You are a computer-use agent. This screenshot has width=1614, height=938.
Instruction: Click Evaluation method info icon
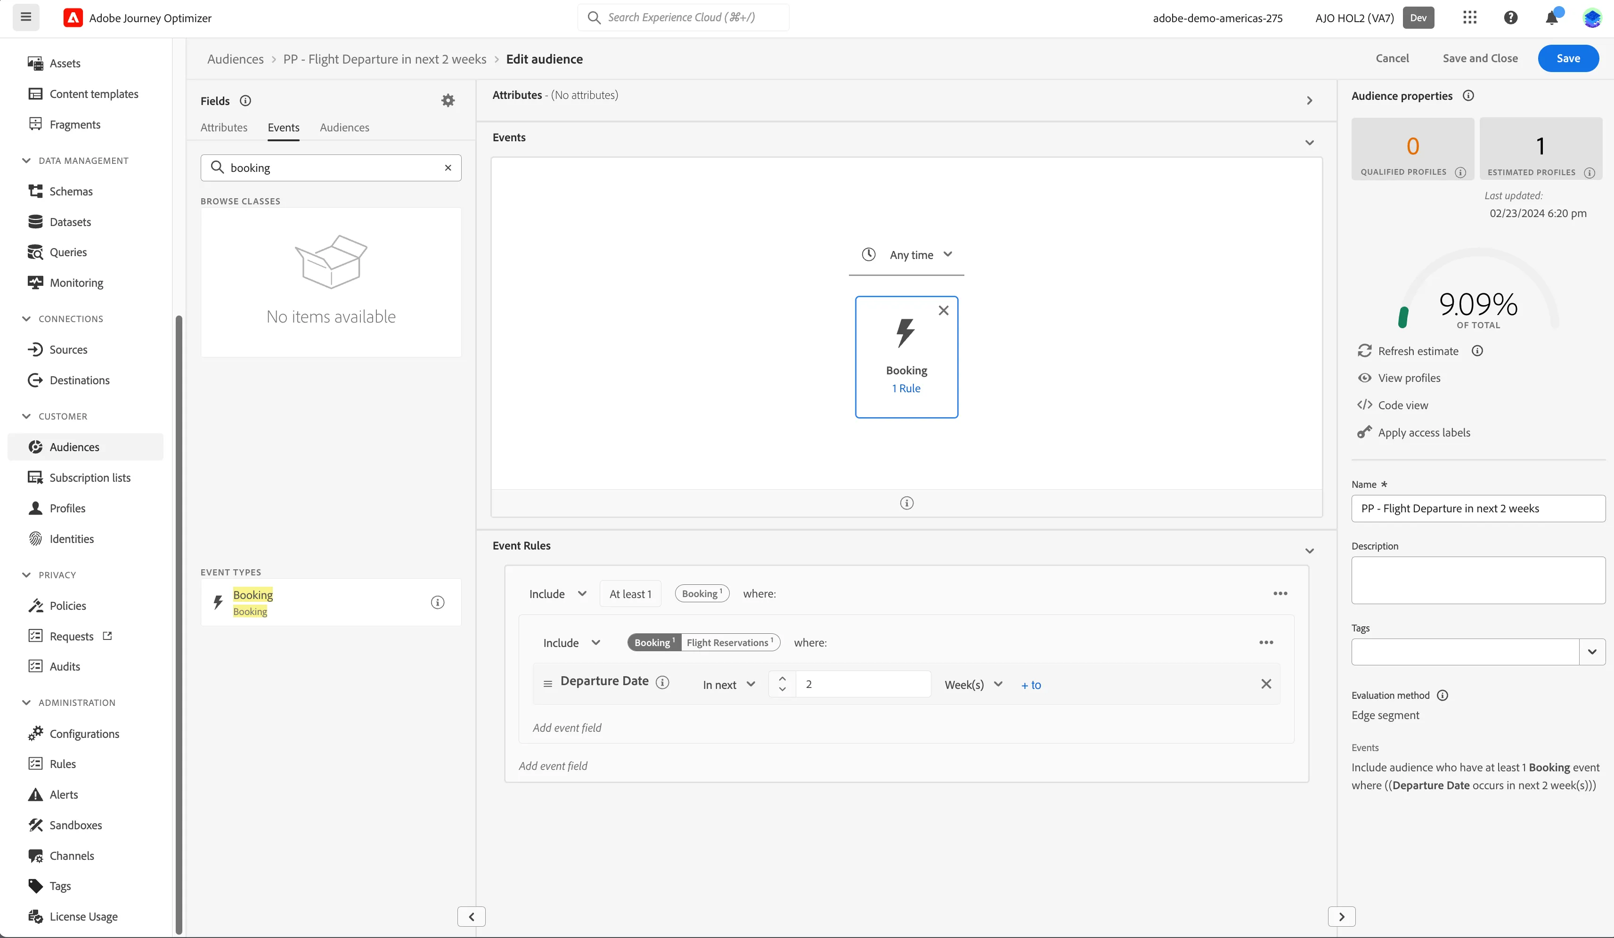(1443, 695)
